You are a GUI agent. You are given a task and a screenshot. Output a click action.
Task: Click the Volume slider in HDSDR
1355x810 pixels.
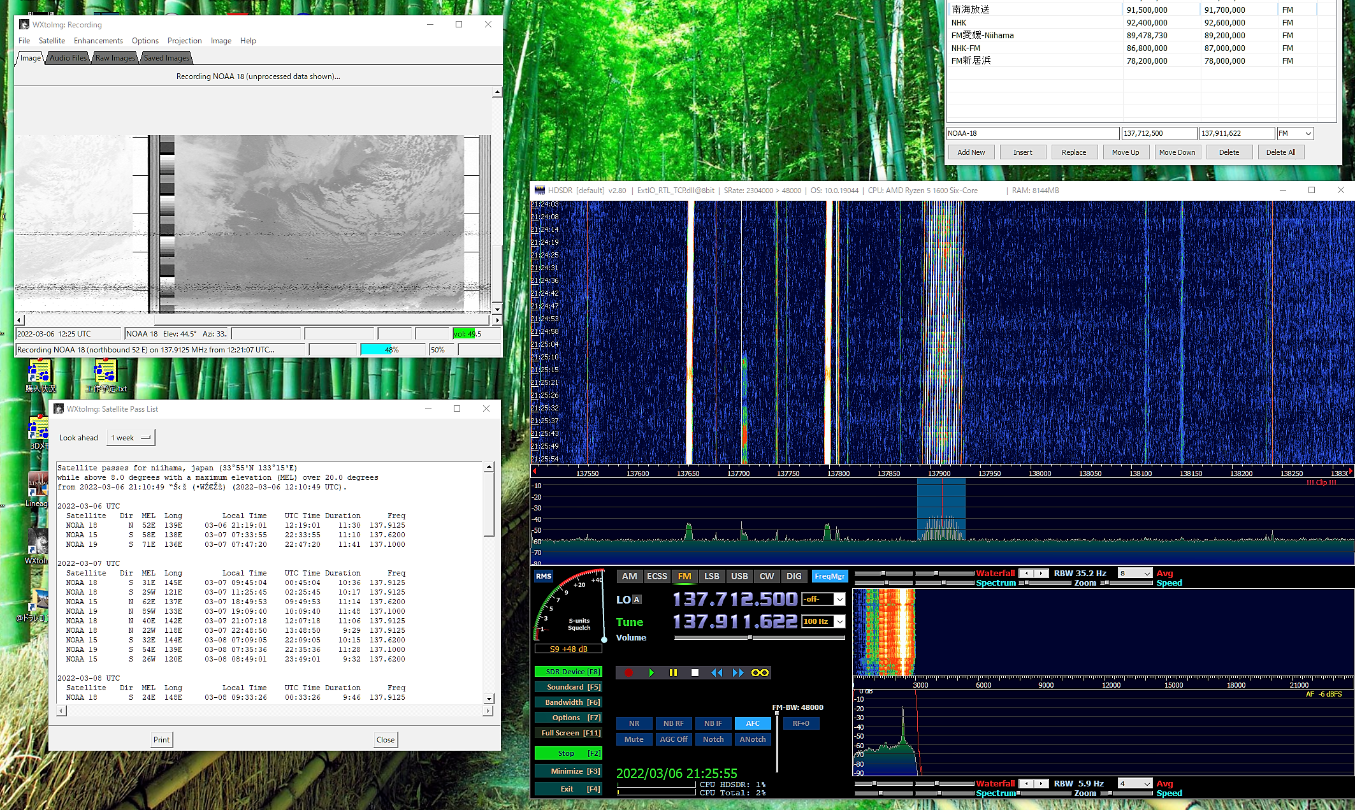(x=759, y=637)
